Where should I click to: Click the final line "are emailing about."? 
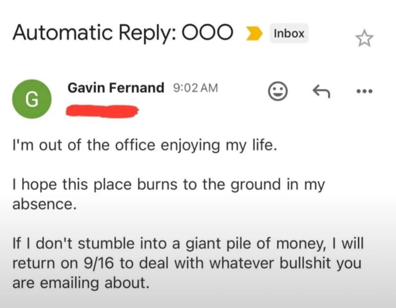(x=82, y=283)
